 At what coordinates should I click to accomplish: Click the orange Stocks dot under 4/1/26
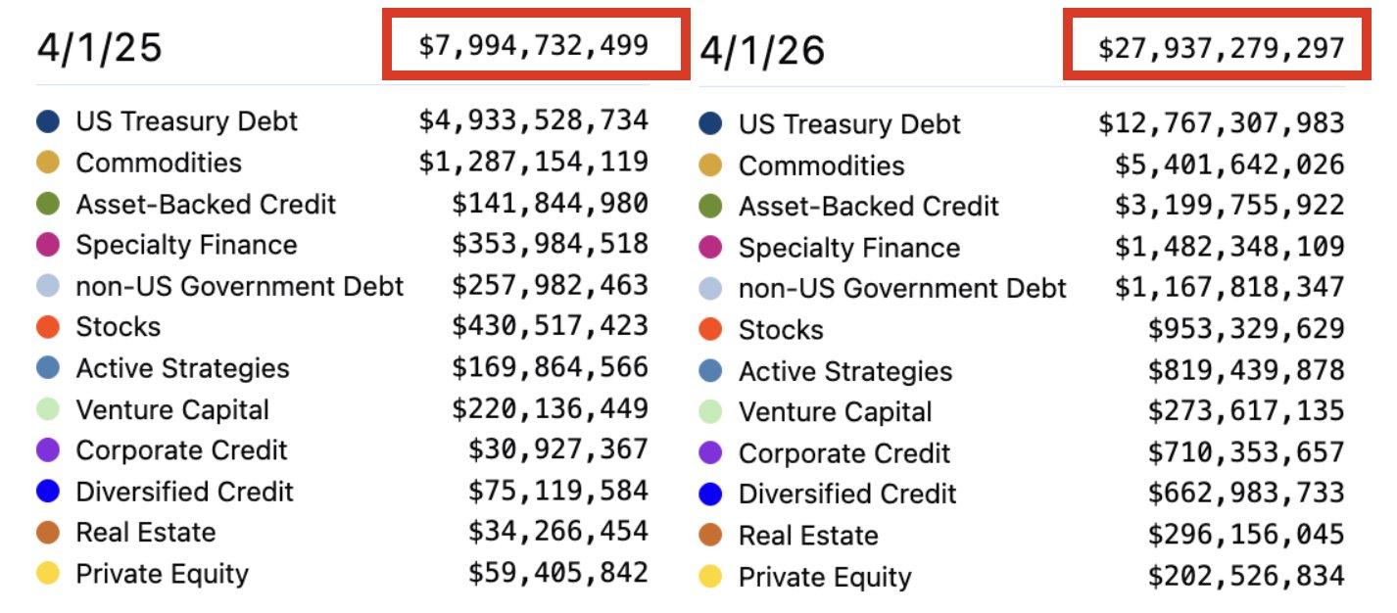coord(711,330)
